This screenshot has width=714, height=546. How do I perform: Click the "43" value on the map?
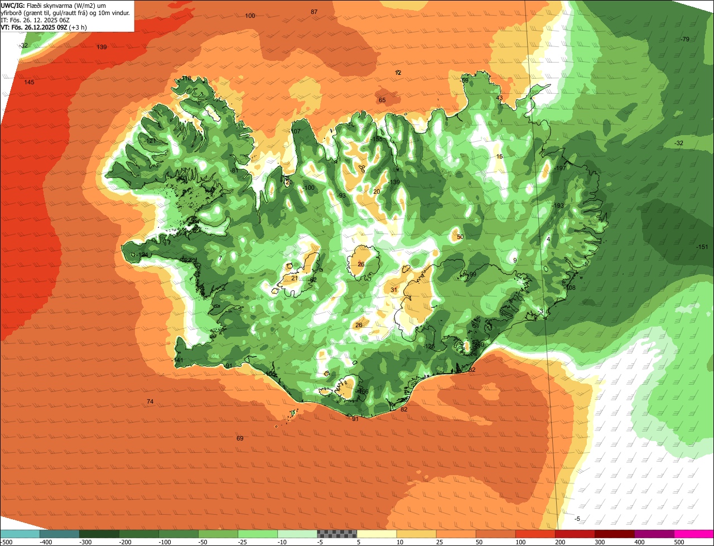tap(499, 98)
